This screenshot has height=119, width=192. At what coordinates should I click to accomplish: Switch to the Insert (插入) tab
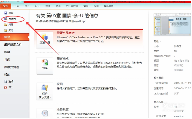[27, 6]
